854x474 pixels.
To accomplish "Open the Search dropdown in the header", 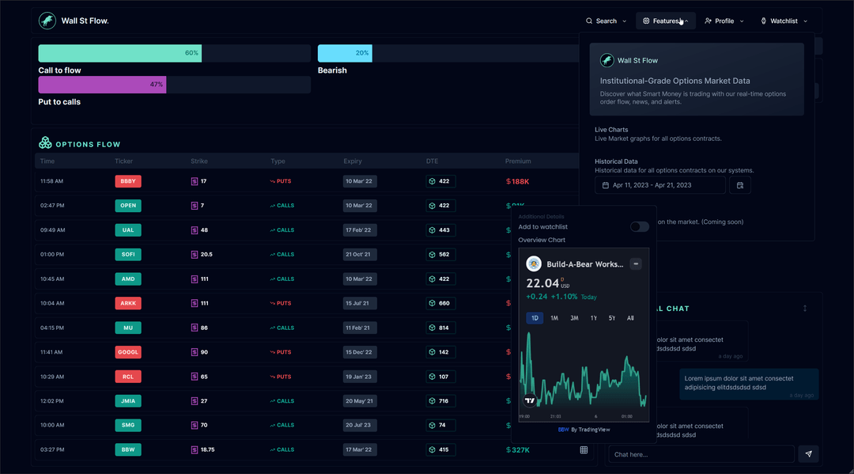I will point(606,21).
